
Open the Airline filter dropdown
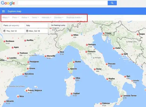[25, 18]
